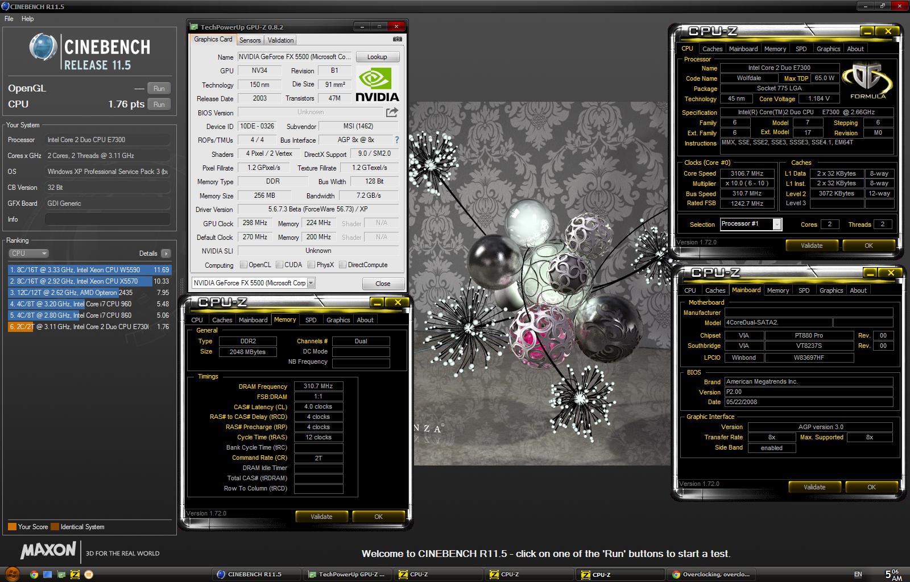Click the rendered spheres scene image
This screenshot has width=910, height=582.
pyautogui.click(x=540, y=284)
